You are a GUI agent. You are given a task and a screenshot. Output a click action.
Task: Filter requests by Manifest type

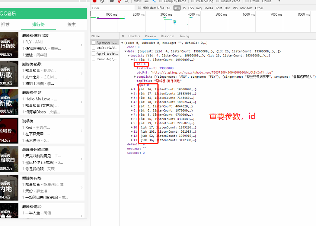coord(246,8)
